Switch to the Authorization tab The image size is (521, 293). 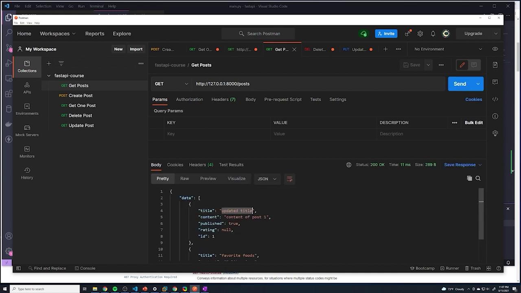click(189, 99)
